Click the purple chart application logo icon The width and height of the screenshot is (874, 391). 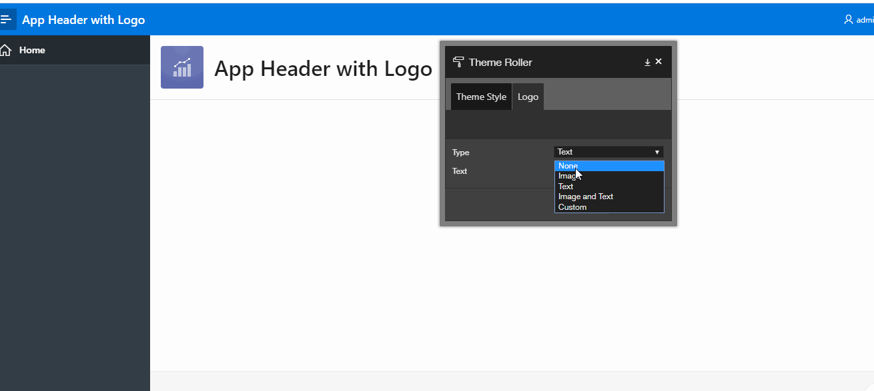pos(181,67)
